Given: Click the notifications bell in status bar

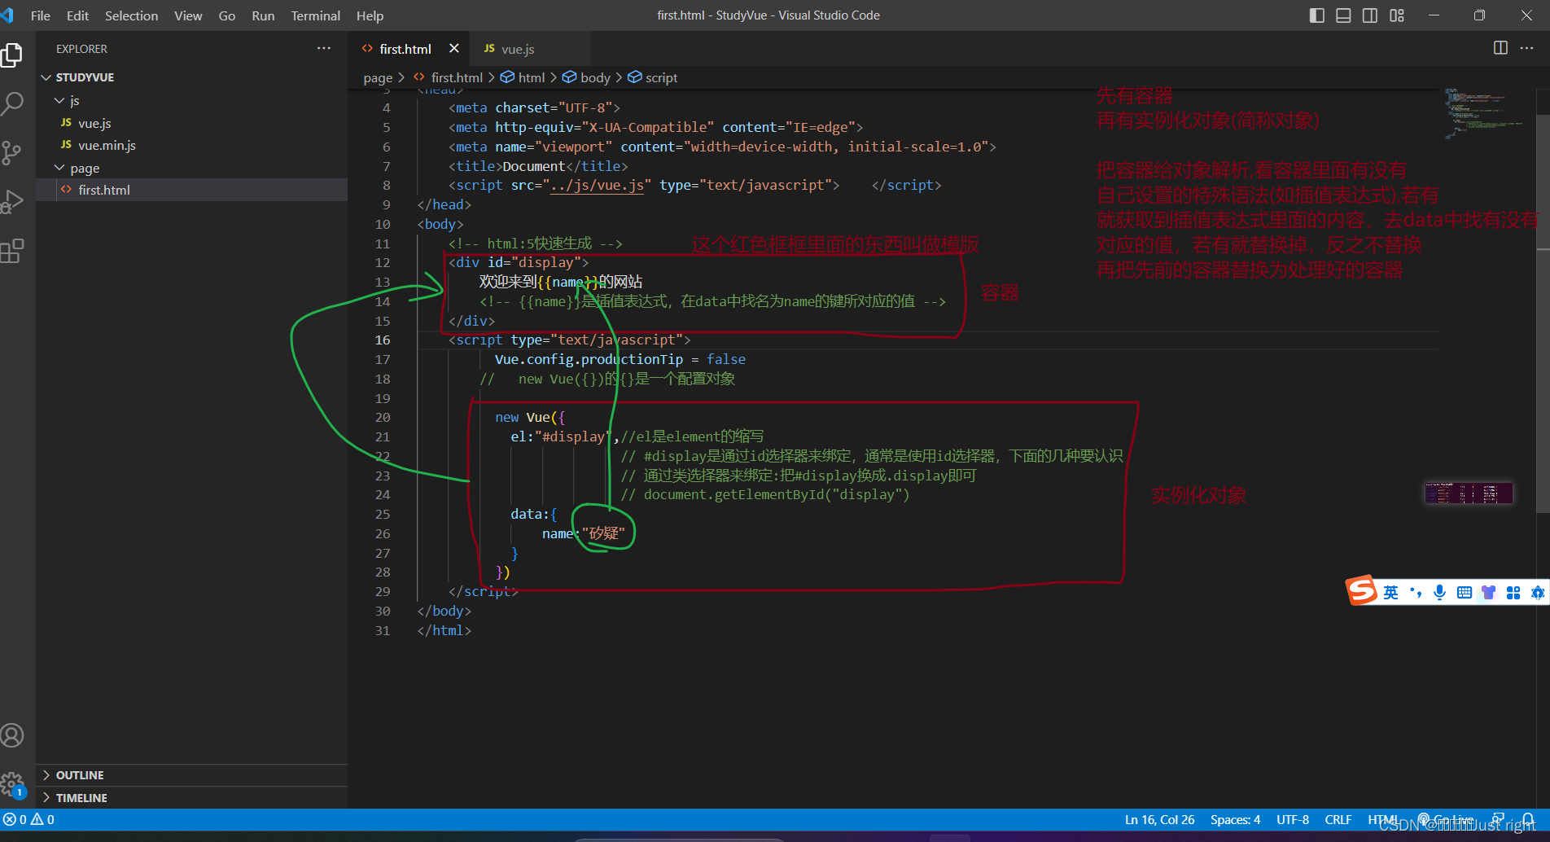Looking at the screenshot, I should coord(1528,819).
